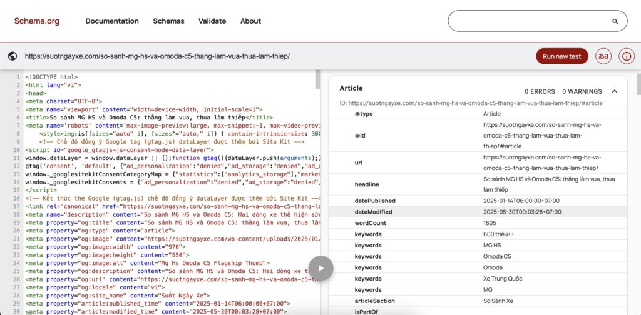
Task: Select the @type row value Article
Action: (x=492, y=114)
